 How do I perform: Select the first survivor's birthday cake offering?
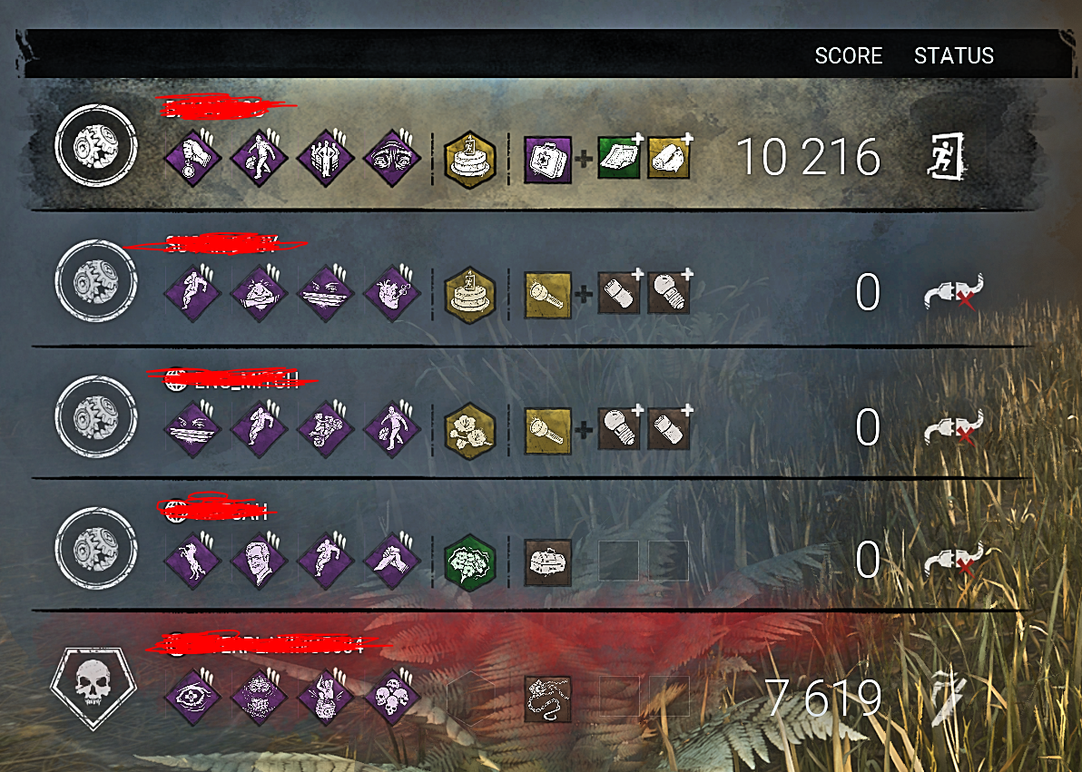[x=470, y=160]
